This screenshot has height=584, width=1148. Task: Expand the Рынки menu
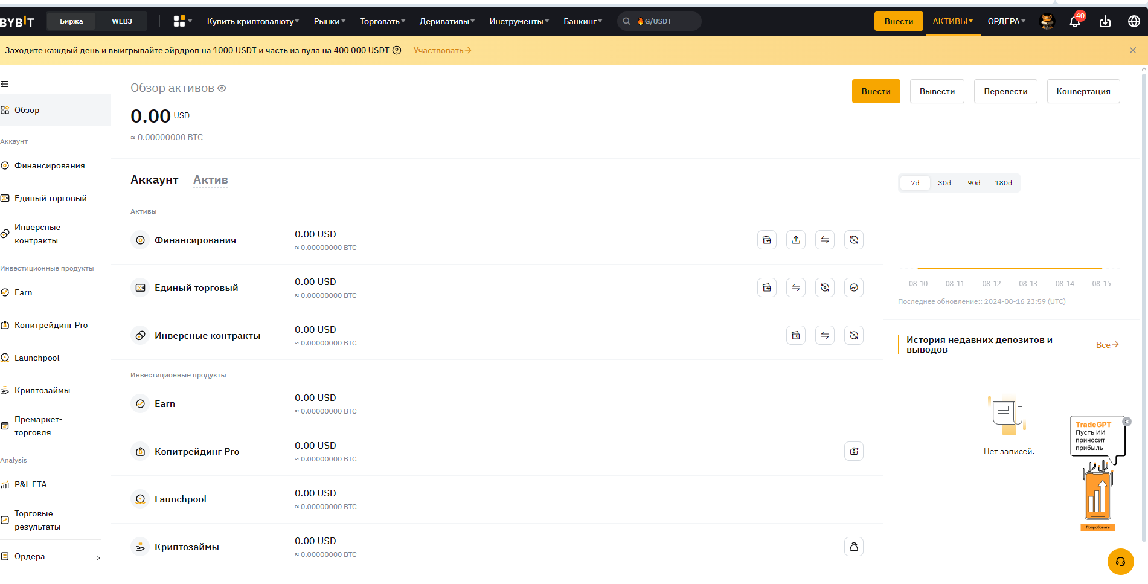click(330, 21)
